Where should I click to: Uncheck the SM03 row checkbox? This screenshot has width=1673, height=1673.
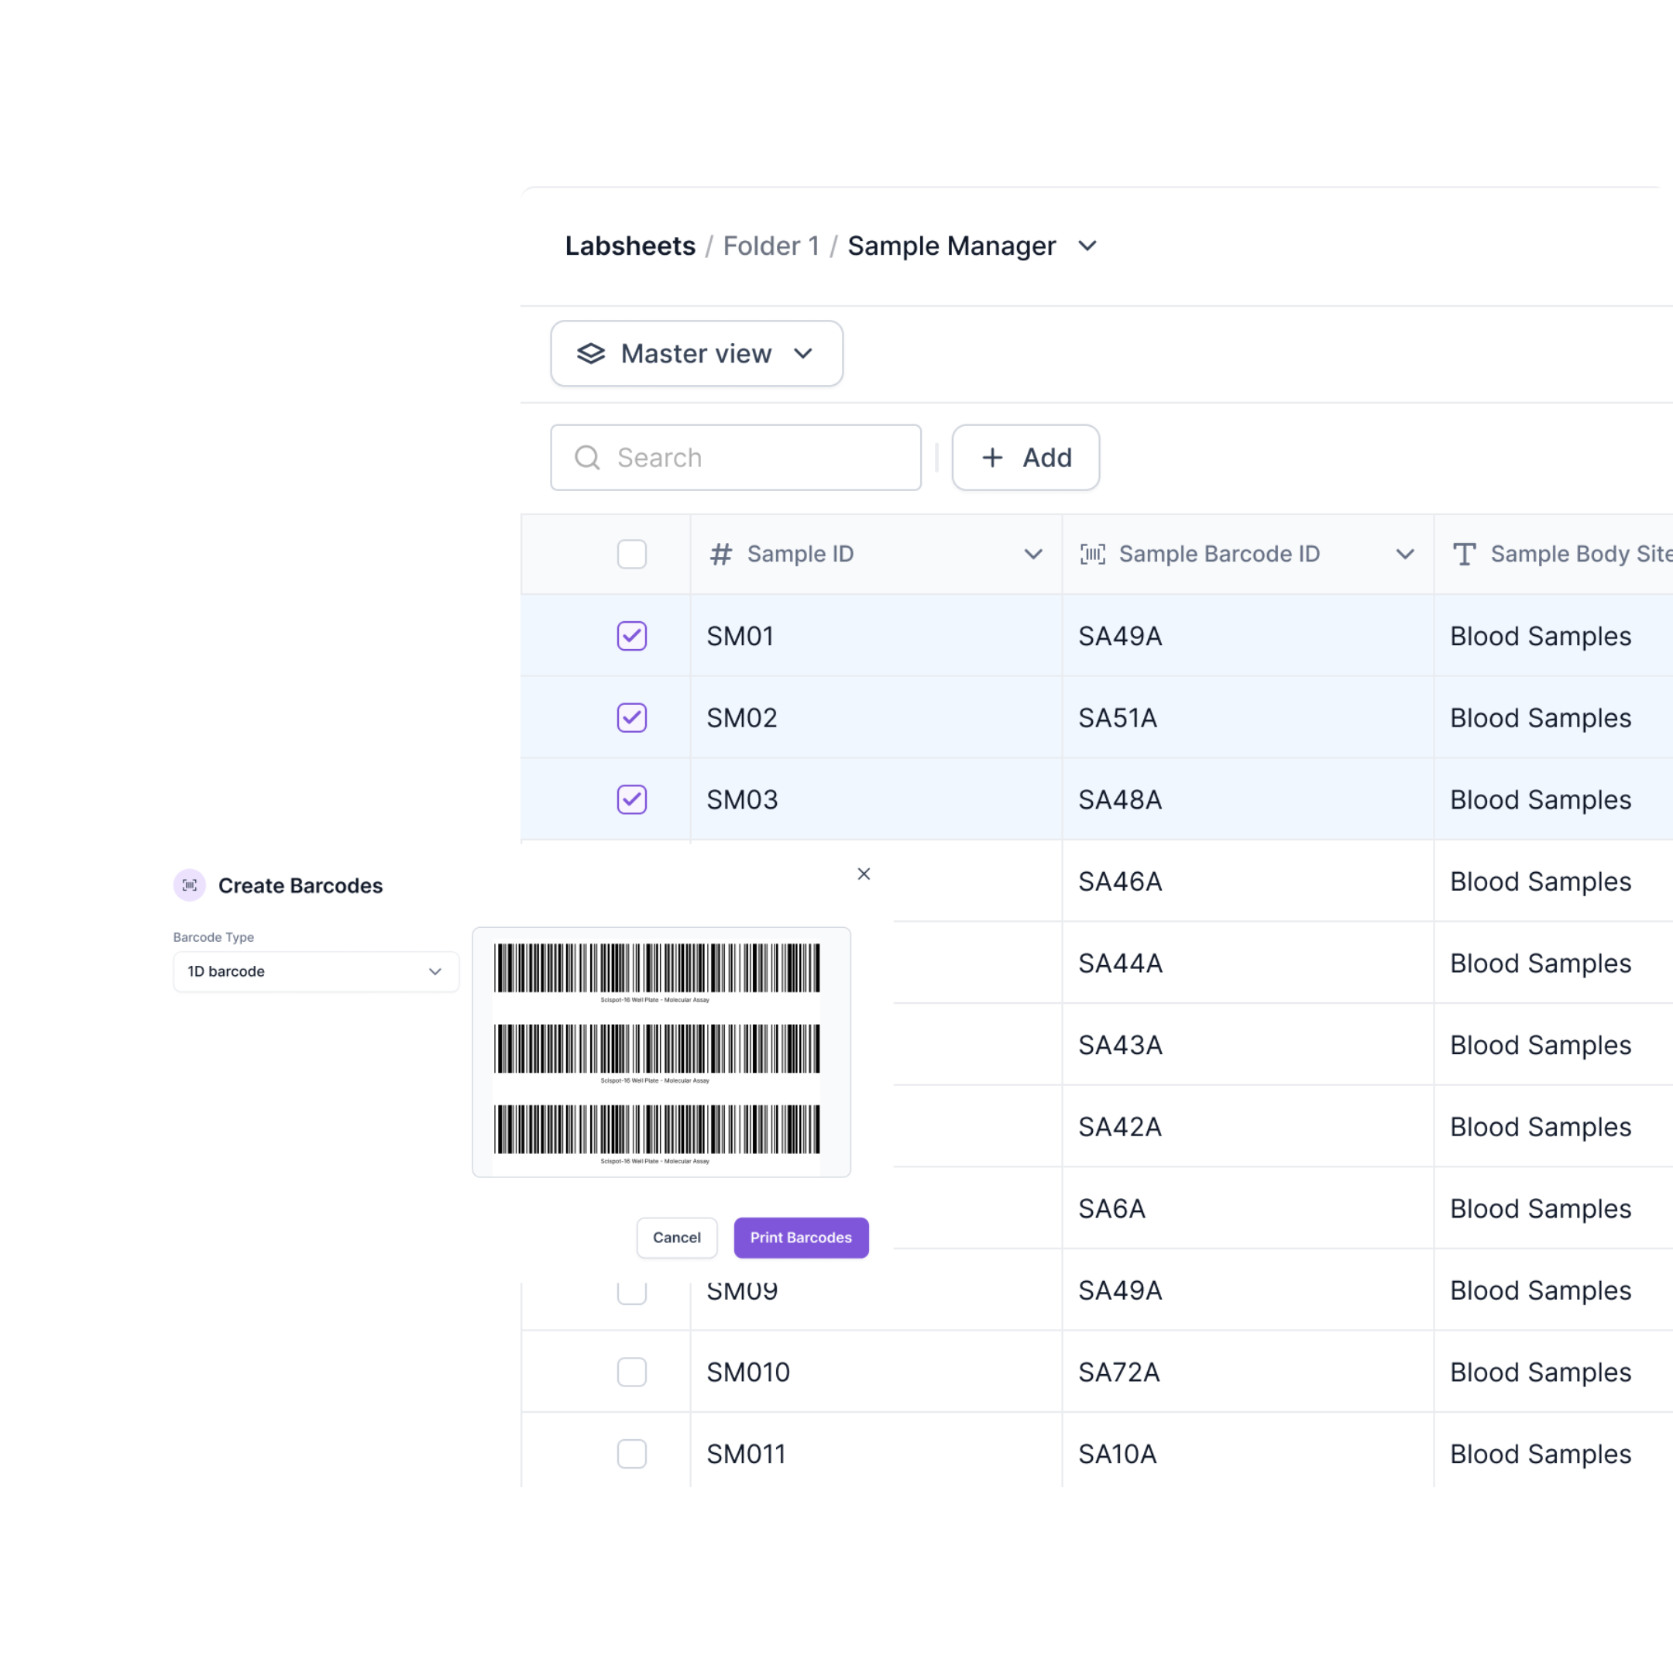pos(631,799)
